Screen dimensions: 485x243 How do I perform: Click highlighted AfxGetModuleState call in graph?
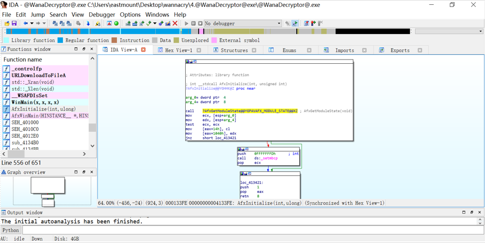tap(250, 111)
